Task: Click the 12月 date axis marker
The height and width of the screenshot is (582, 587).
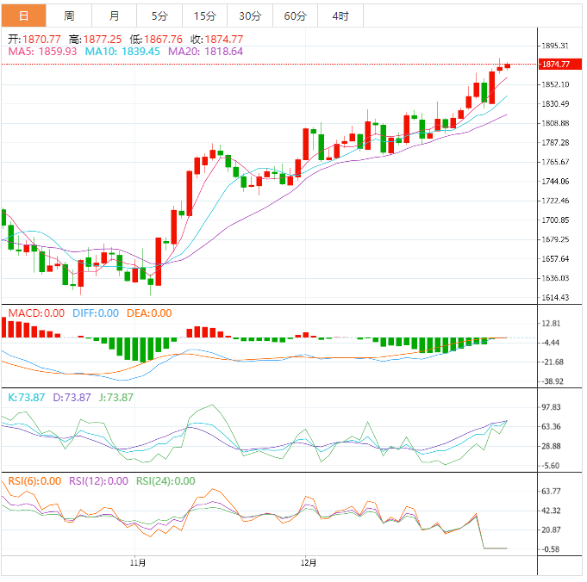Action: pos(309,562)
